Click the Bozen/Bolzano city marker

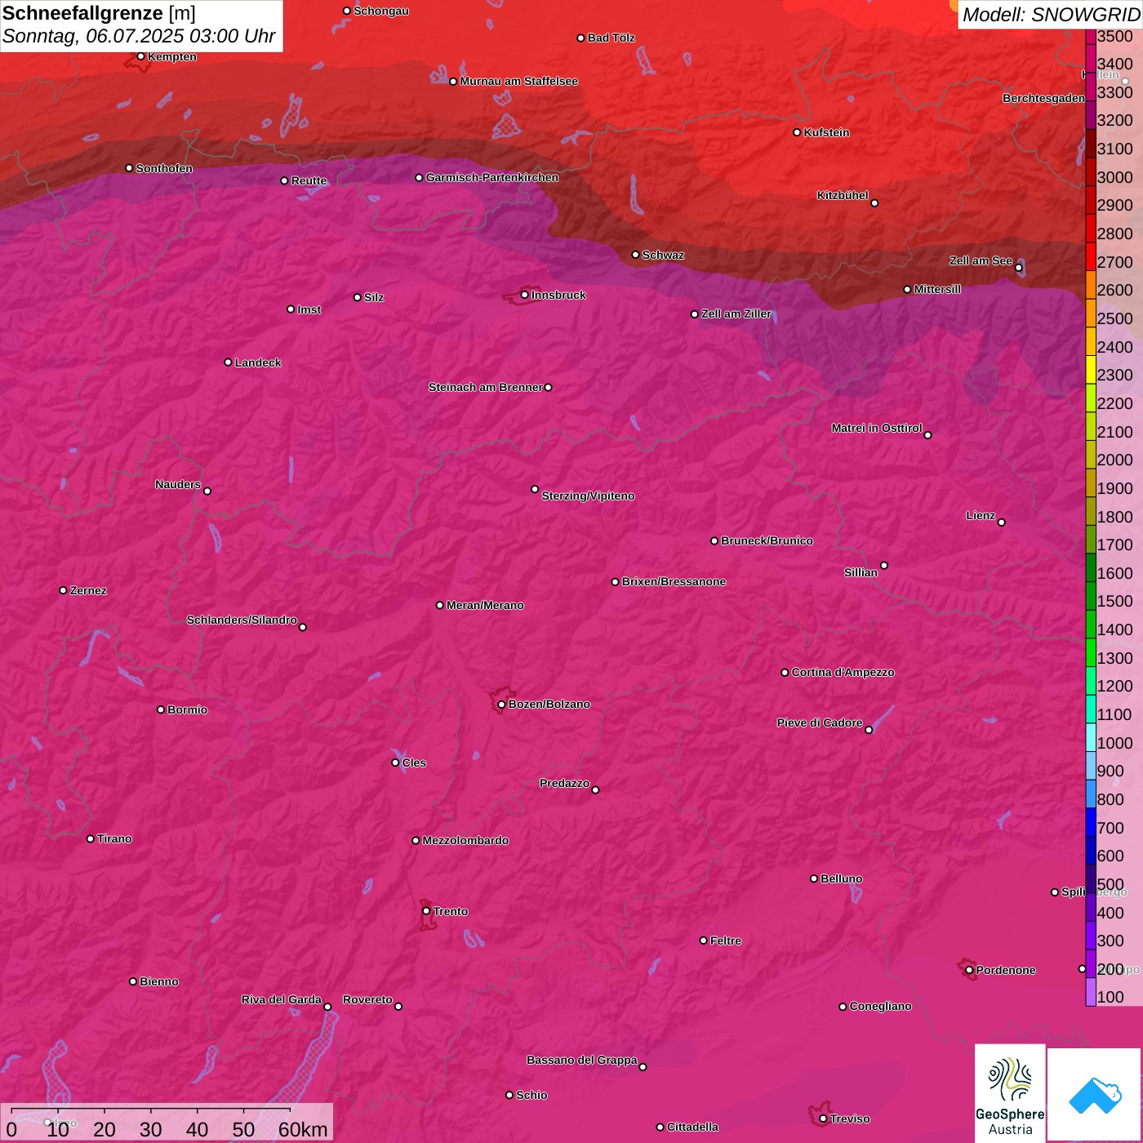[x=501, y=705]
